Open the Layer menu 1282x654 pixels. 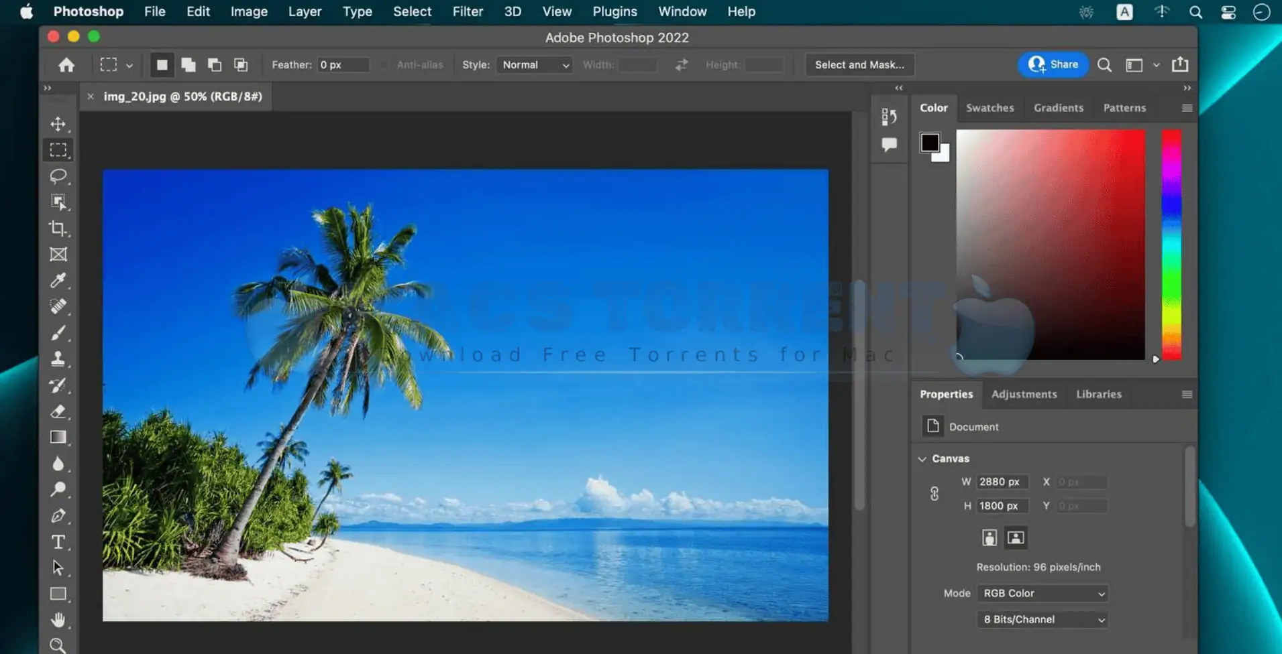[x=305, y=11]
